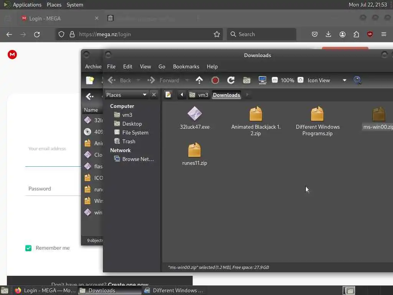
Task: Click the Password input field
Action: (54, 189)
